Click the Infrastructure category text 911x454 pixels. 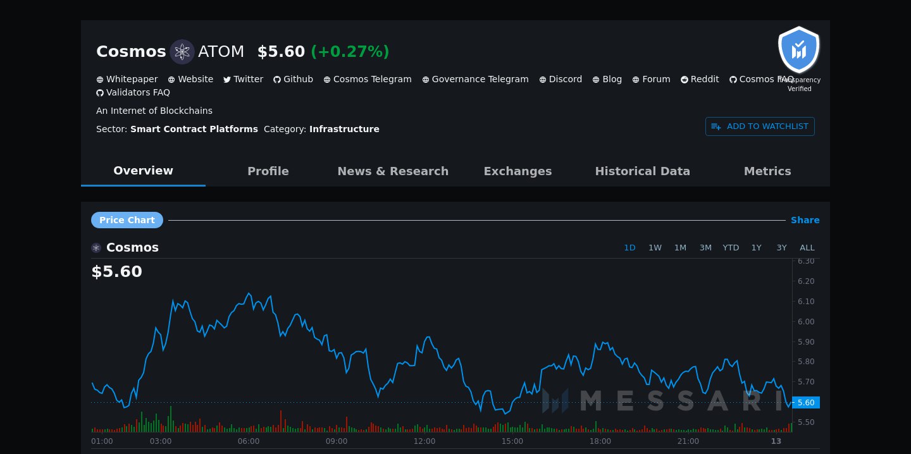tap(344, 129)
